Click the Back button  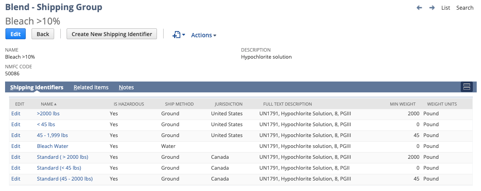[43, 34]
